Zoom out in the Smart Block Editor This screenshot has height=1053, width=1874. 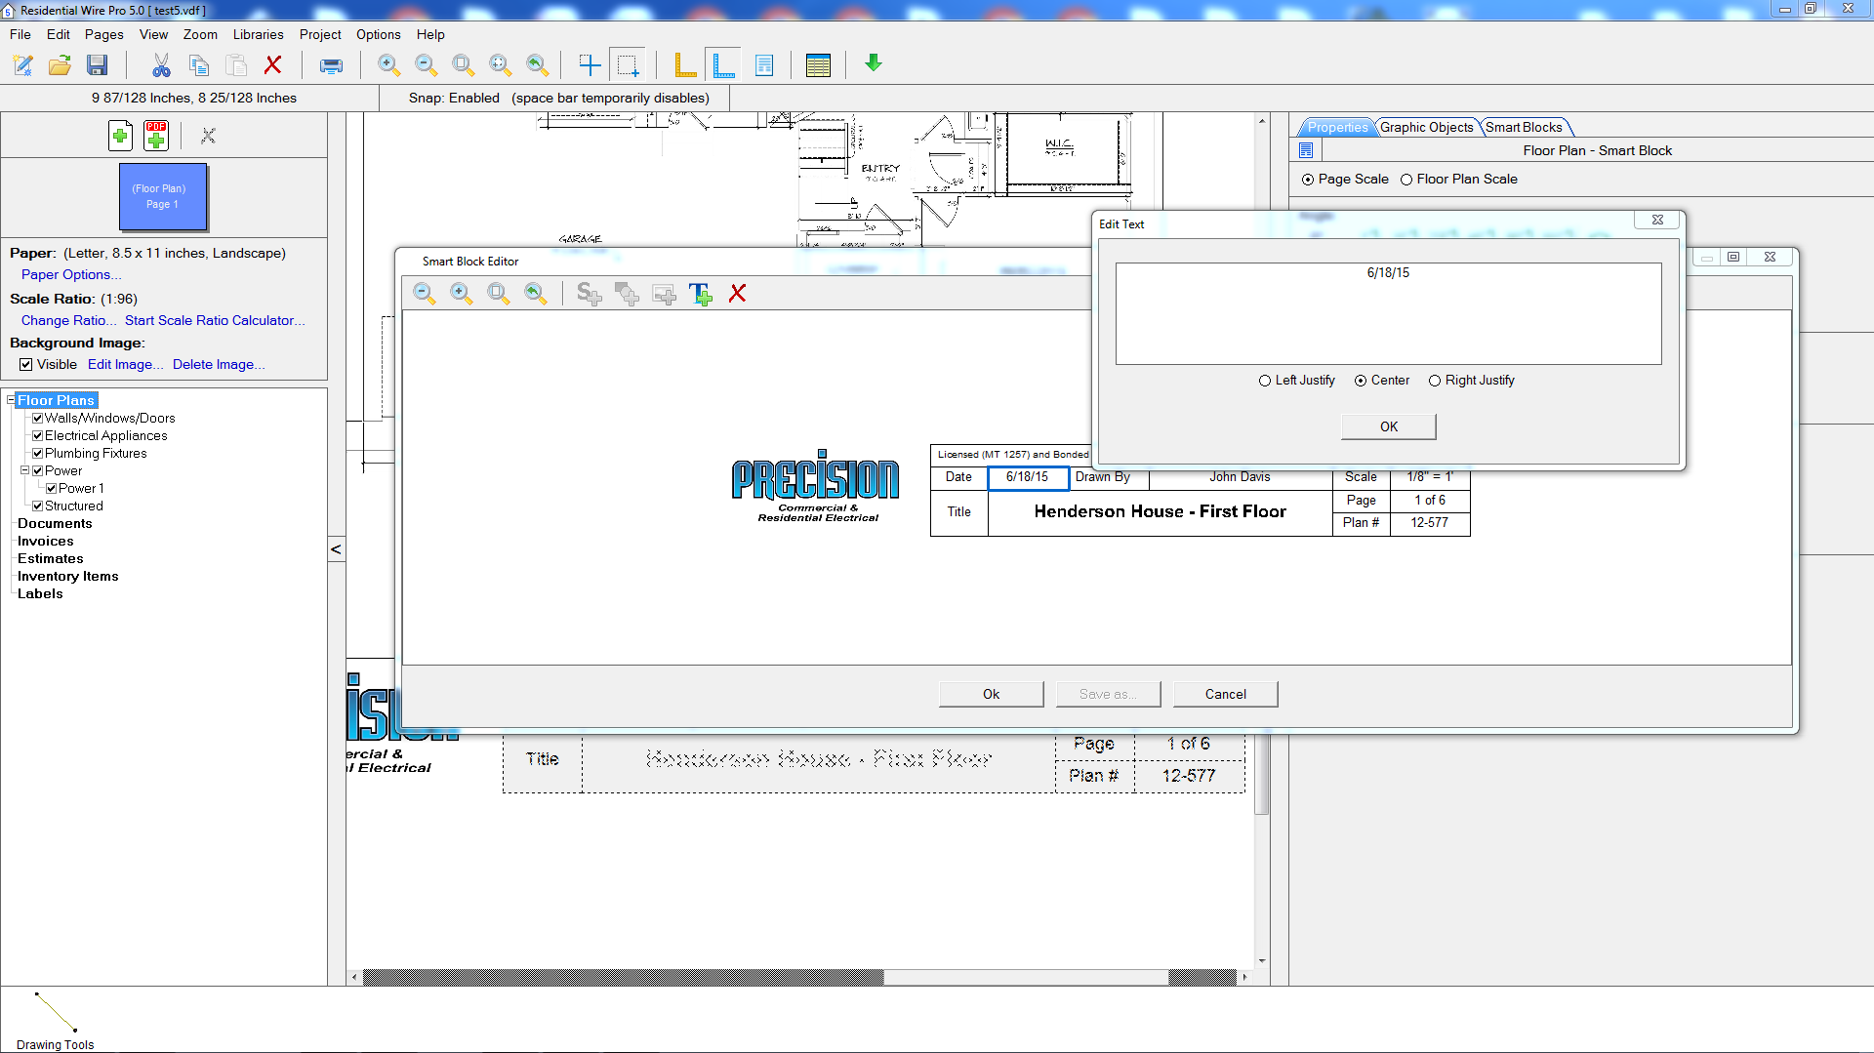point(424,294)
